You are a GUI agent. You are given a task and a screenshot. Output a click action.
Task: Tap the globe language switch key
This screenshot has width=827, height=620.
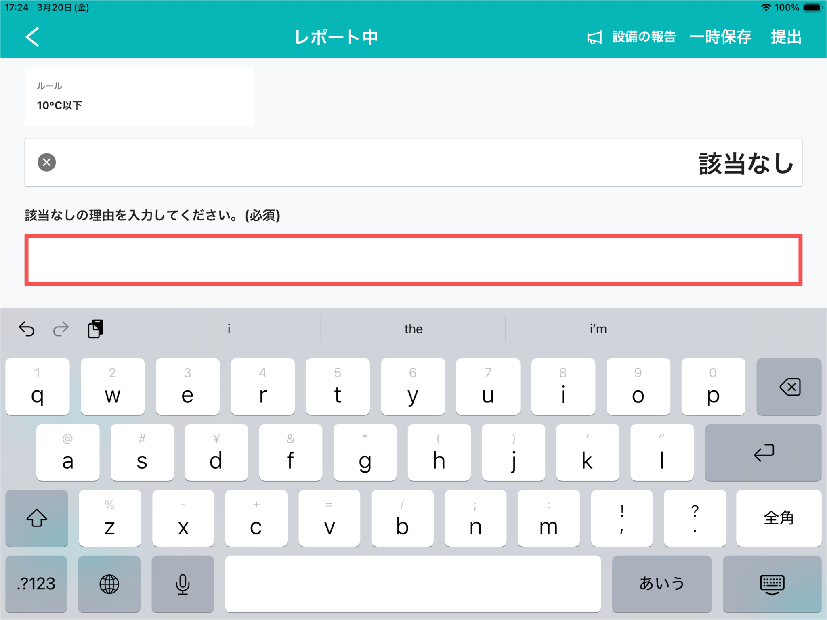tap(109, 584)
